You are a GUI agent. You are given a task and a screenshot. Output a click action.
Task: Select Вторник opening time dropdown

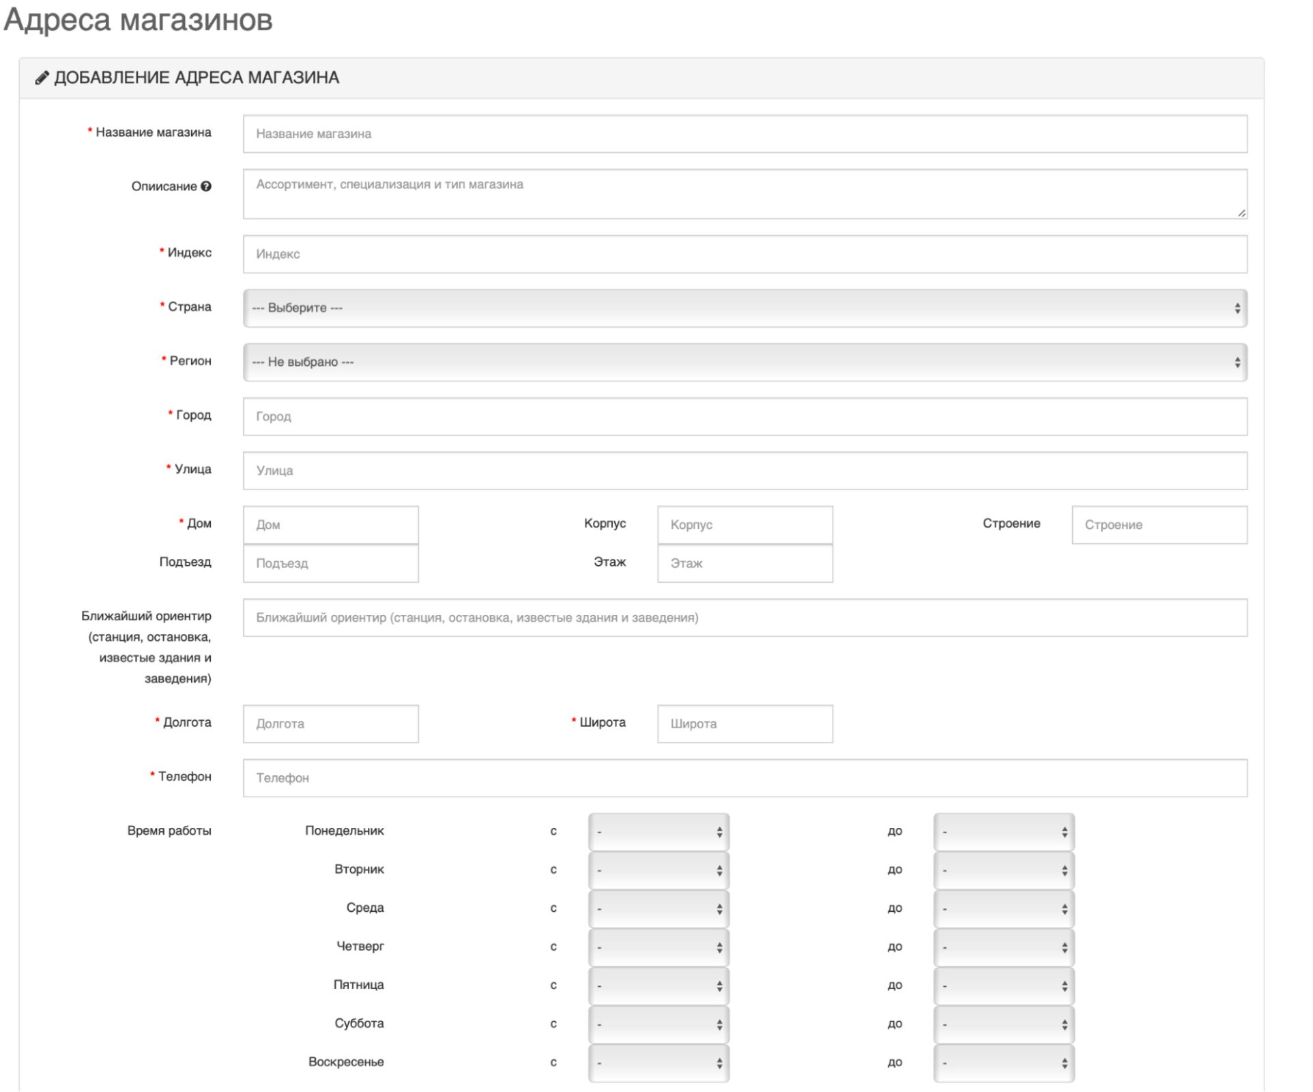(659, 870)
